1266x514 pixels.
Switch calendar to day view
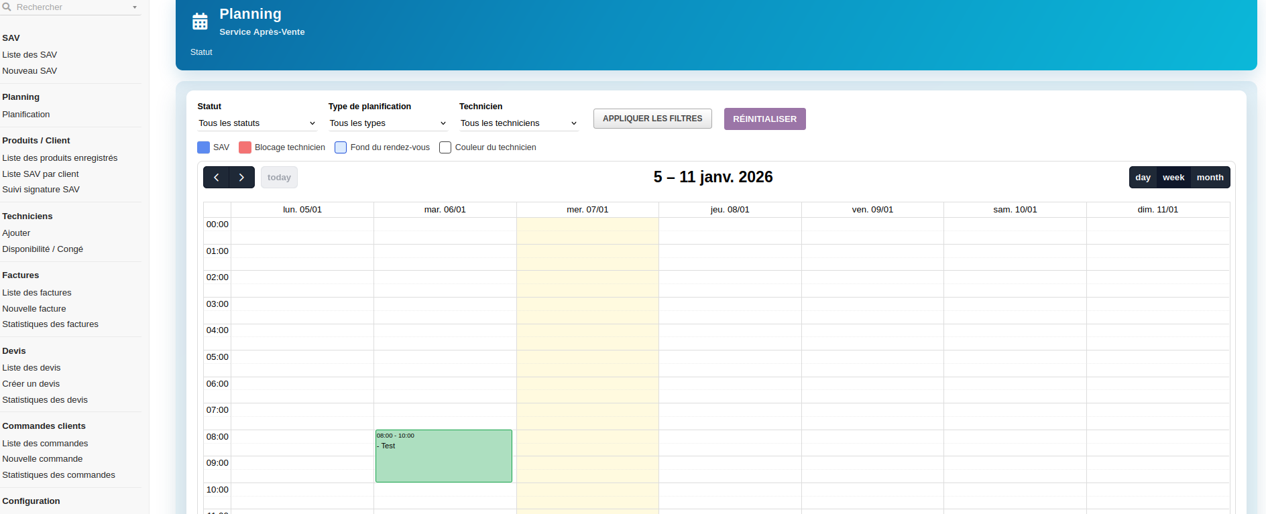point(1143,178)
